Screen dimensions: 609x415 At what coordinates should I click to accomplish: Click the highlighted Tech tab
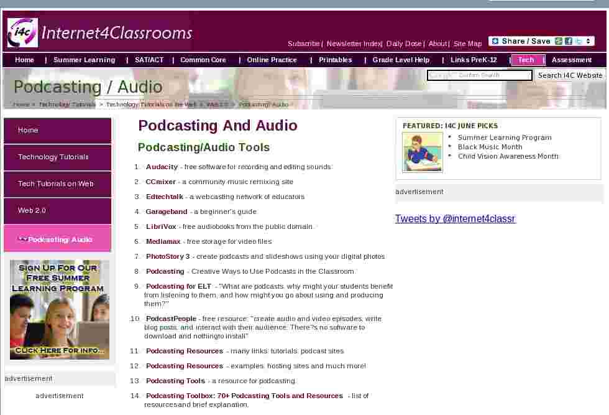(x=527, y=60)
